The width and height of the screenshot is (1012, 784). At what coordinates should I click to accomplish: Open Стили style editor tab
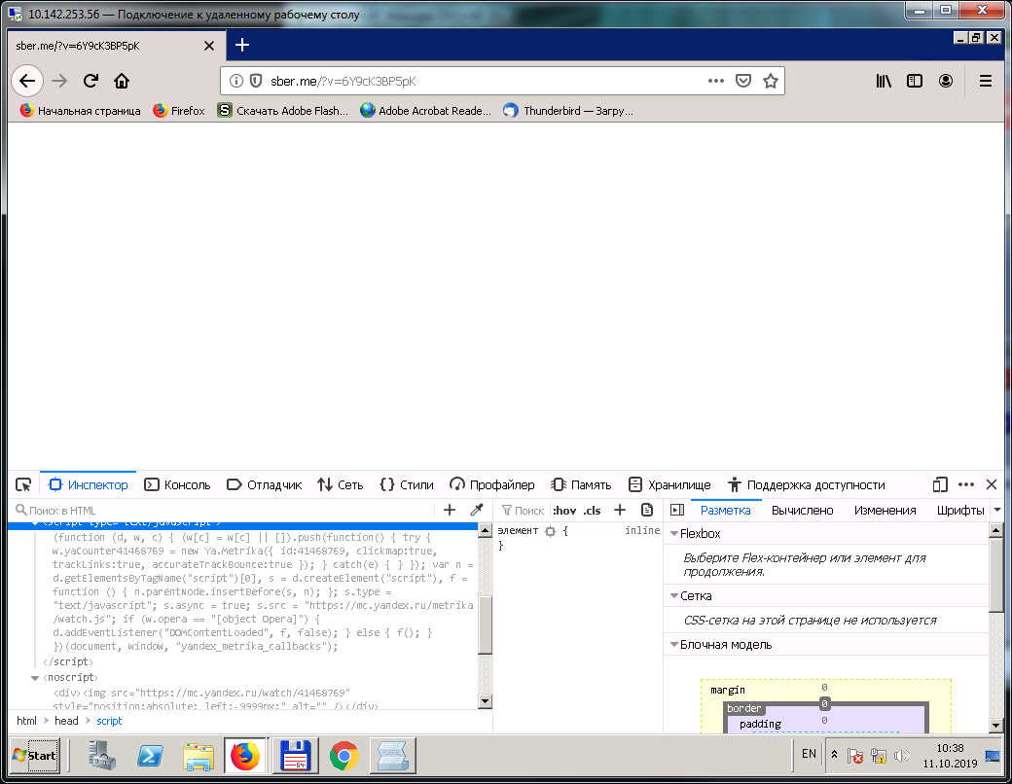click(407, 484)
